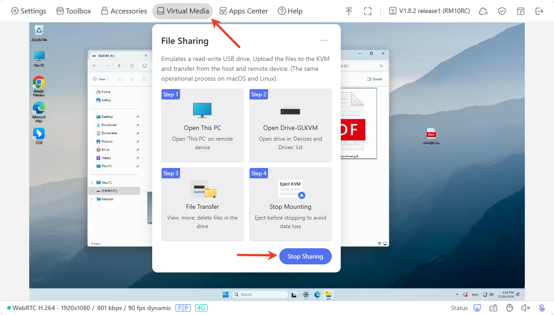Select the This PC desktop icon
This screenshot has width=554, height=315.
39,59
